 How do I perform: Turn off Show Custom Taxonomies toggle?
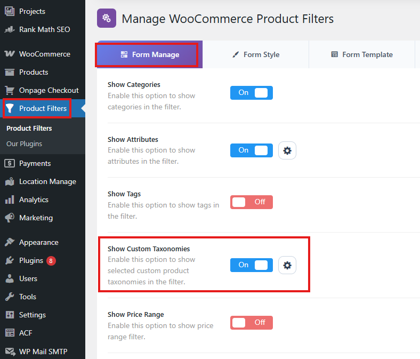pos(252,265)
